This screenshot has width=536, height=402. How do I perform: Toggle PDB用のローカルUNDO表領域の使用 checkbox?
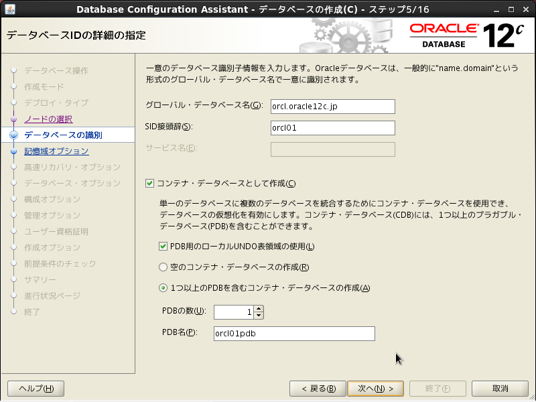(x=163, y=246)
